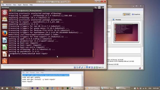Screen dimensions: 160x90
Task: Open Firefox icon on Windows taskbar
Action: (12, 88)
